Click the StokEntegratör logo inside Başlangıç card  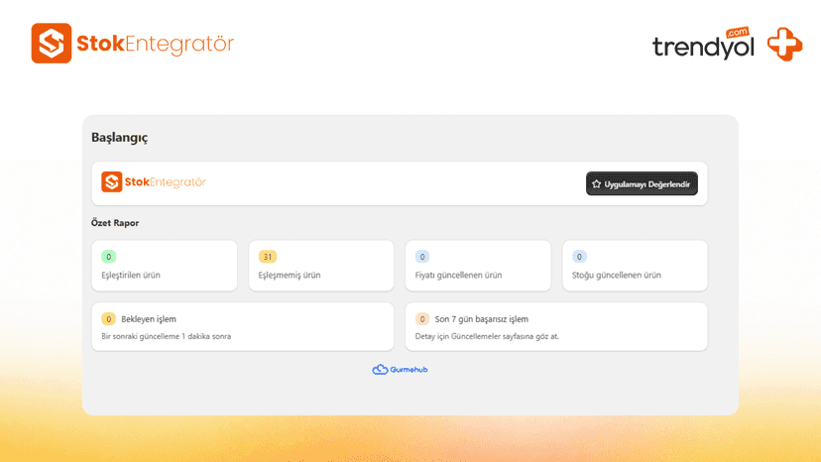coord(154,181)
